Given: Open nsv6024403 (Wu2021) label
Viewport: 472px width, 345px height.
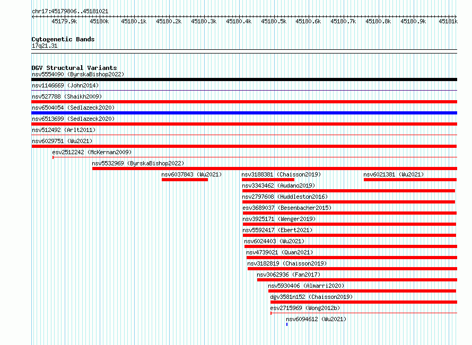Looking at the screenshot, I should 274,241.
